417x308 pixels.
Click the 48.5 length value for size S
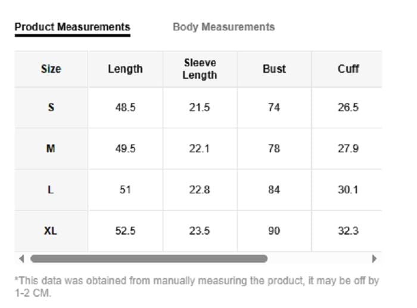click(x=125, y=107)
